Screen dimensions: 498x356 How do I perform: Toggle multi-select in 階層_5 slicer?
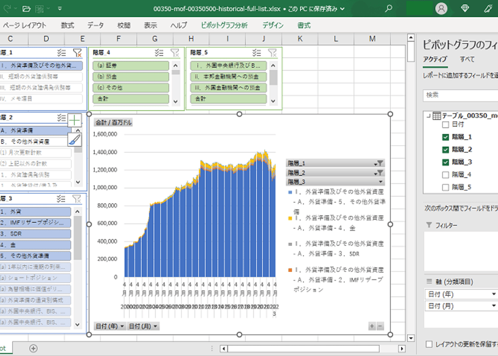pyautogui.click(x=257, y=52)
